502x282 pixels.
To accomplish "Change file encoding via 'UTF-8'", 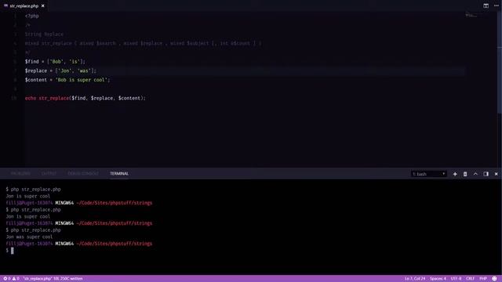I will pos(456,279).
